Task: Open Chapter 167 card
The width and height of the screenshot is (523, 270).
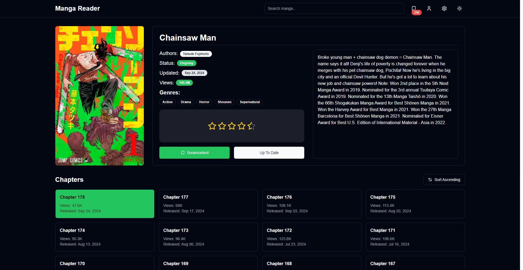Action: tap(415, 263)
